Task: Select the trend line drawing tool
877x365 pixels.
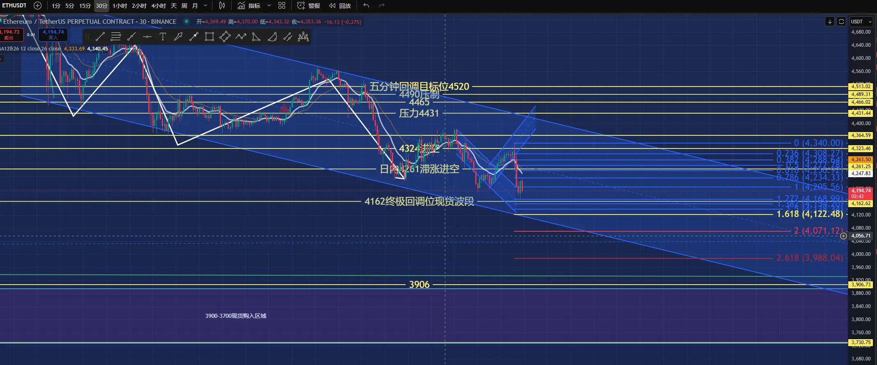Action: click(100, 37)
